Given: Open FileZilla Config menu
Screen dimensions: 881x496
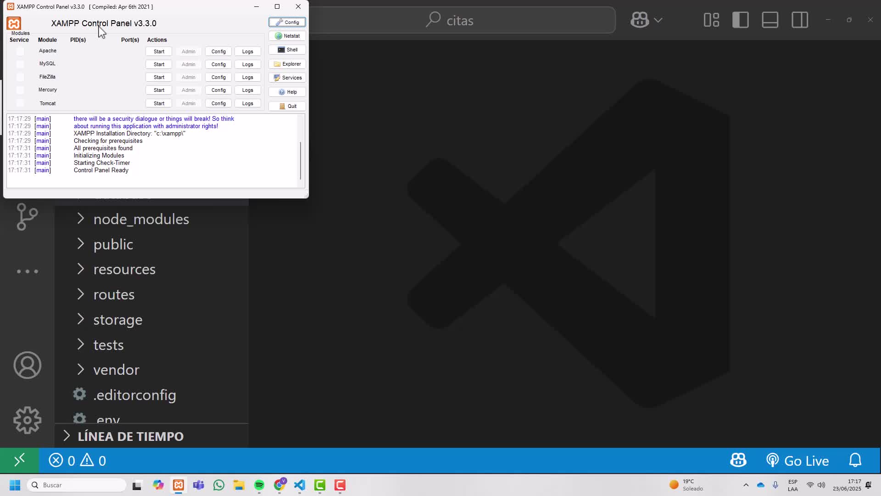Looking at the screenshot, I should click(x=218, y=77).
